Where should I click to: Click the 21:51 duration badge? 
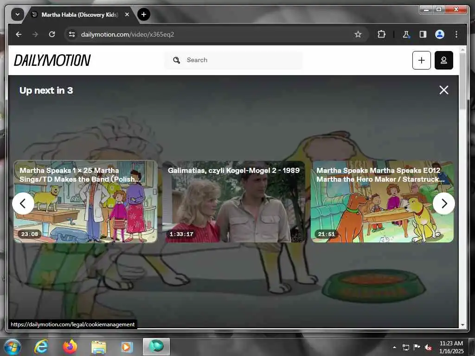tap(327, 234)
